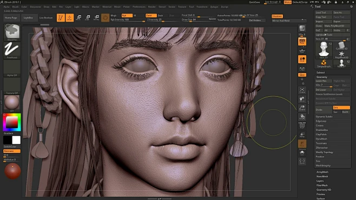Click the BPR render icon
The image size is (356, 200).
coord(302,29)
